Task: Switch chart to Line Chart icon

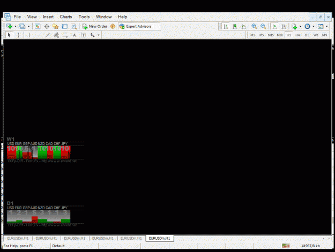Action: click(243, 26)
